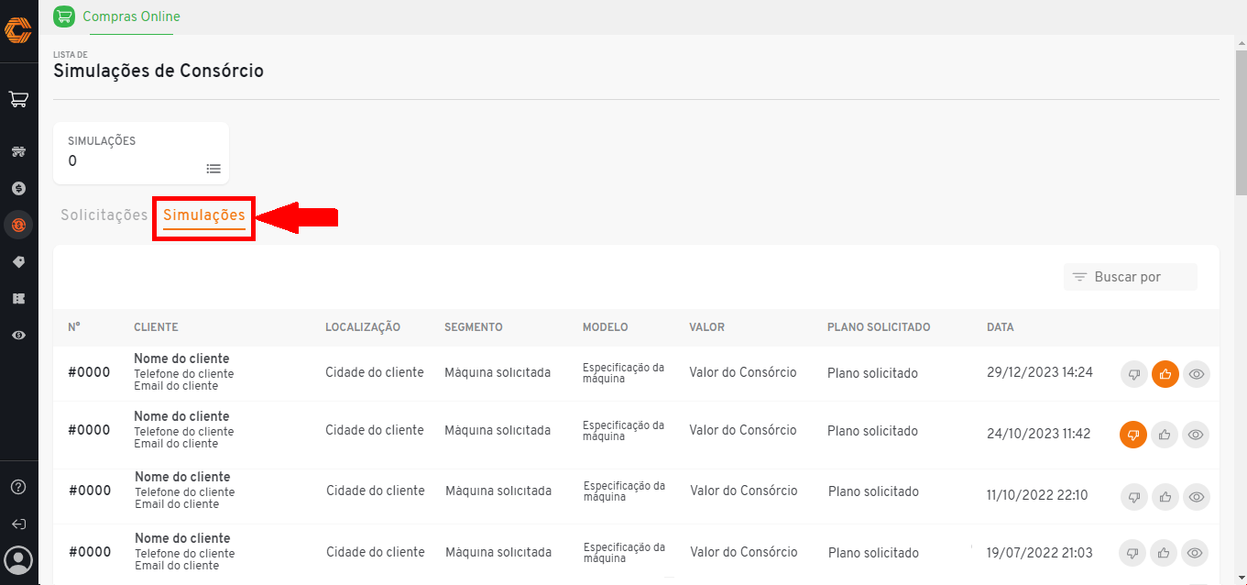The height and width of the screenshot is (585, 1247).
Task: Open the eye icon in sidebar
Action: pos(18,336)
